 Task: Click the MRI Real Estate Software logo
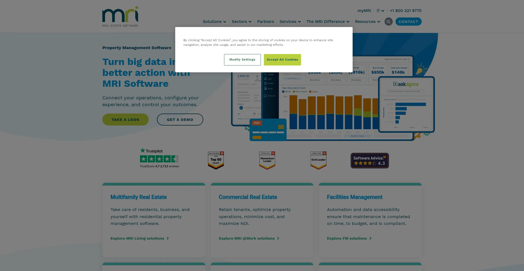click(120, 17)
